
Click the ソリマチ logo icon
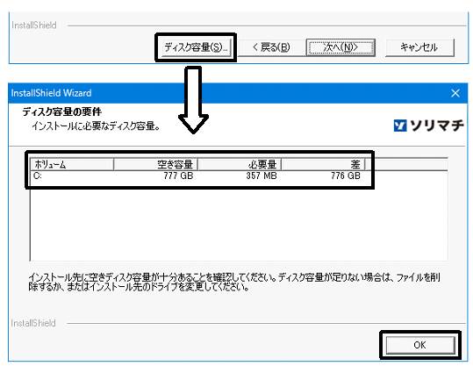coord(400,126)
